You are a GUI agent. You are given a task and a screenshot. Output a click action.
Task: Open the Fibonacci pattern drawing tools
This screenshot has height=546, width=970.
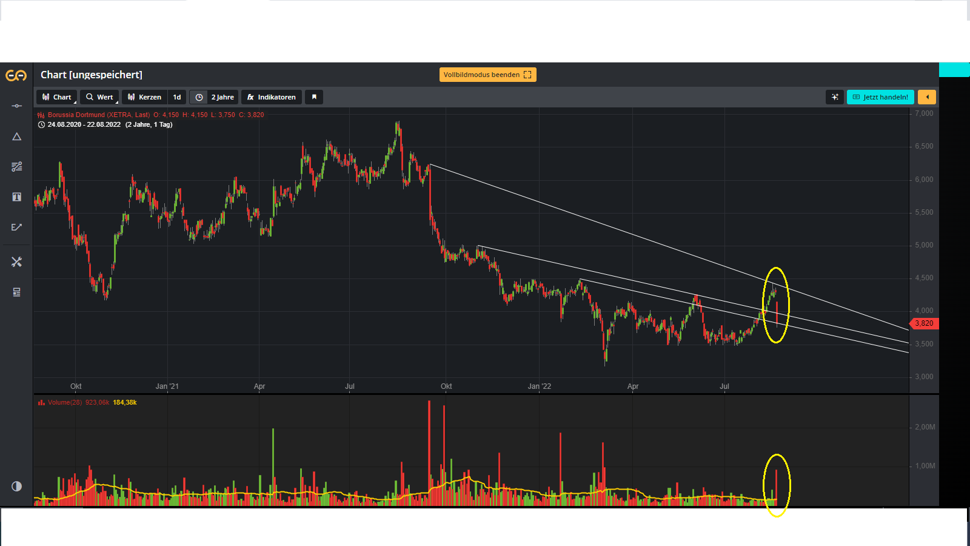point(16,166)
